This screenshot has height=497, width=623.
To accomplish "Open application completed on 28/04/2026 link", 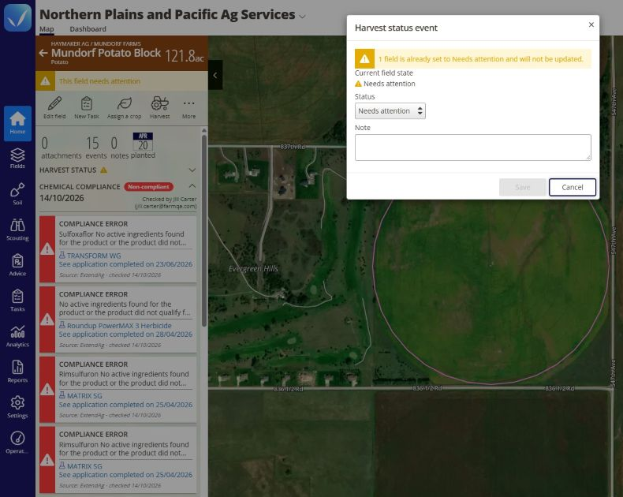I will pyautogui.click(x=125, y=334).
